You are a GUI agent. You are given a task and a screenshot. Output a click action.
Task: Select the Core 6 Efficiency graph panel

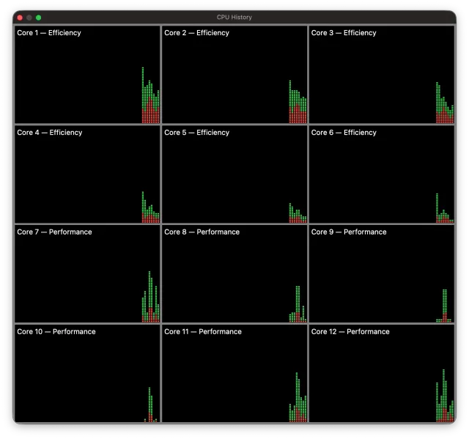point(381,174)
